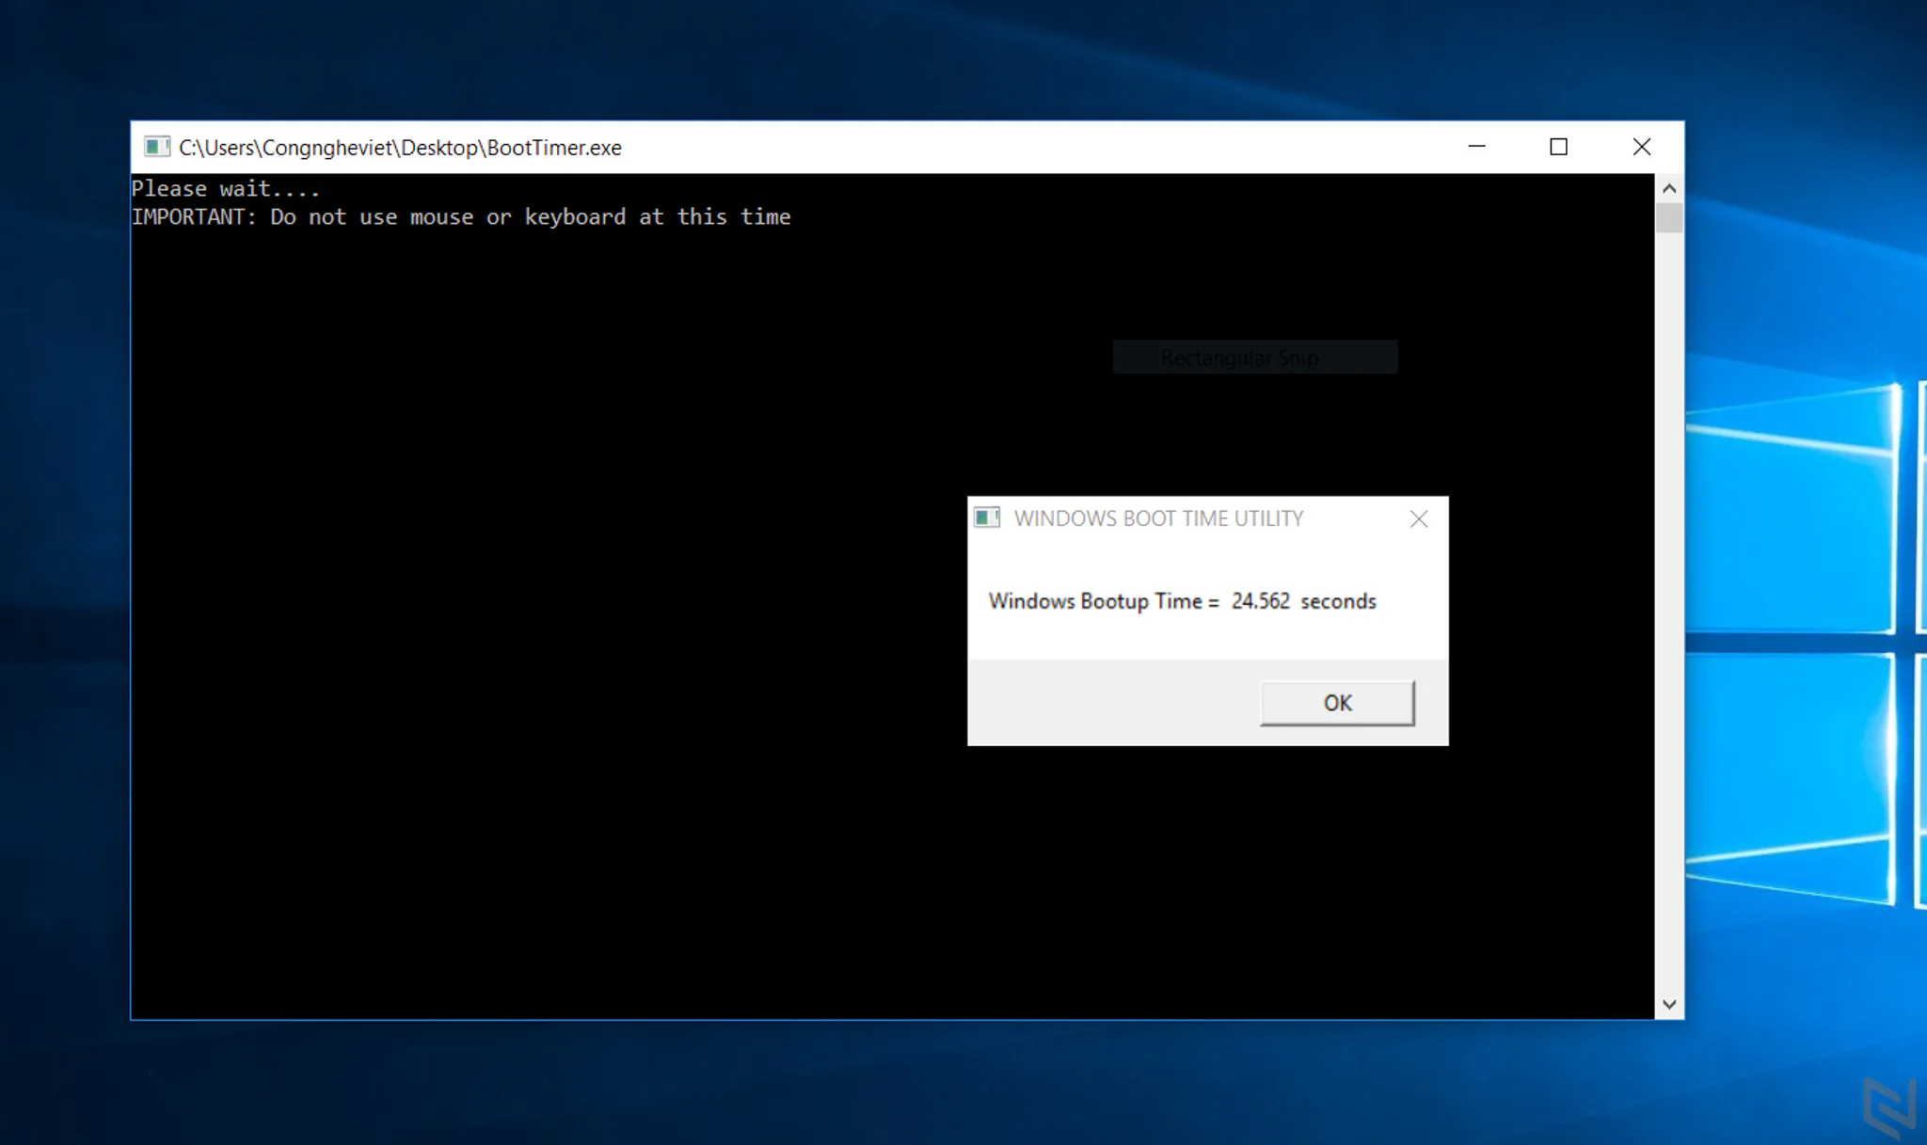This screenshot has width=1927, height=1145.
Task: Click the dialog's title bar app icon
Action: tap(987, 518)
